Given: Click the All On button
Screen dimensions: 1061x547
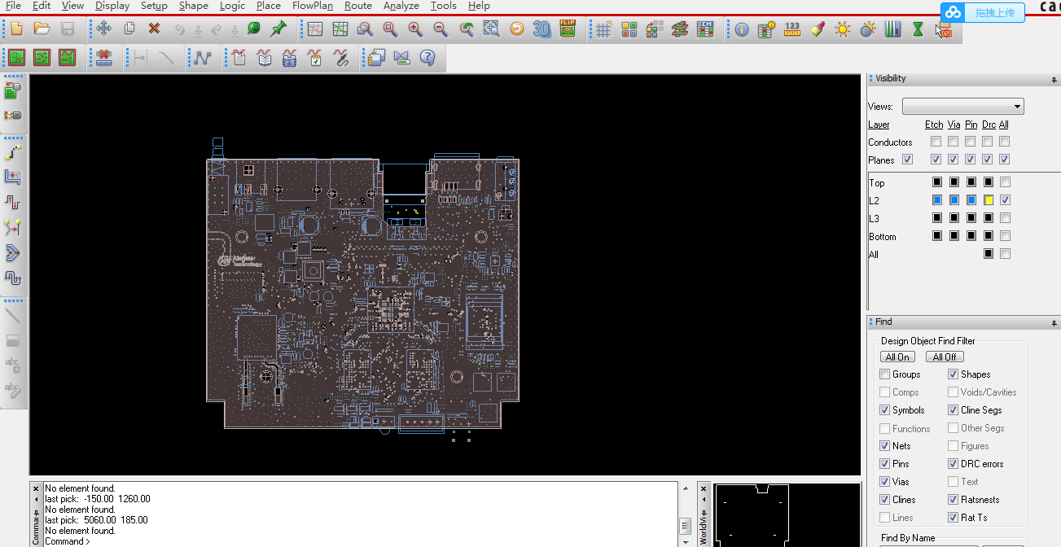Looking at the screenshot, I should [x=897, y=357].
